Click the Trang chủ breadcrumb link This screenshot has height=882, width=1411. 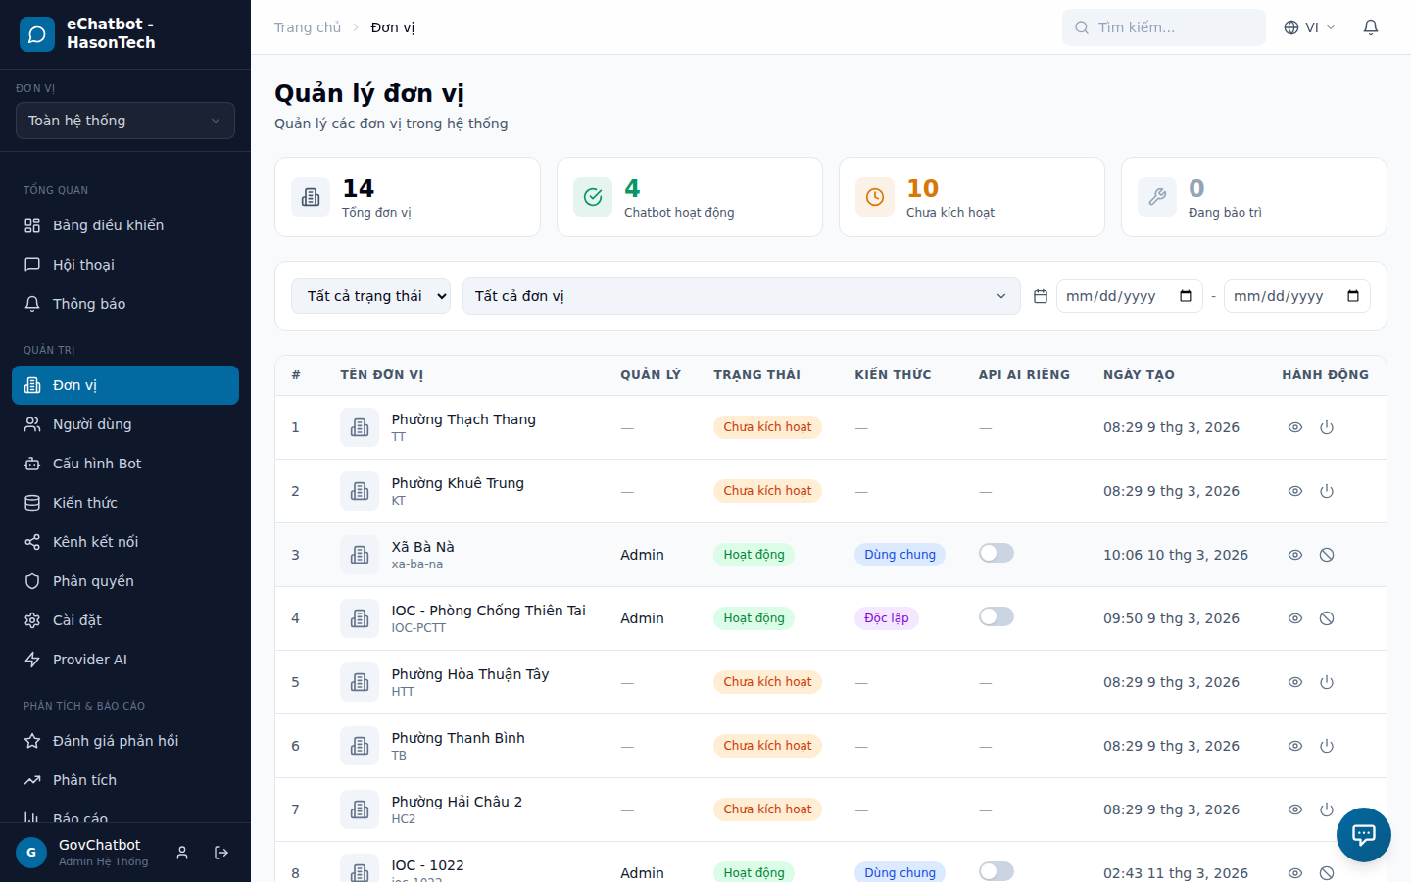[x=307, y=27]
